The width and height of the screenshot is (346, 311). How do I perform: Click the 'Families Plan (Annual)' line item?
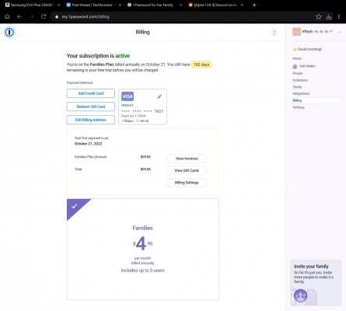(x=90, y=157)
